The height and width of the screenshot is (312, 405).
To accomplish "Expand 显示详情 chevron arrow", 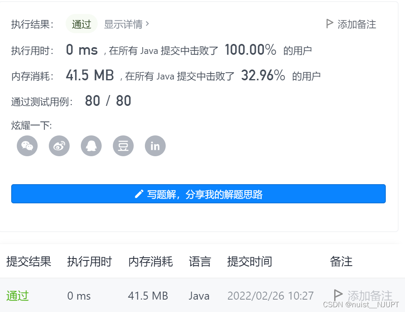I will coord(147,24).
